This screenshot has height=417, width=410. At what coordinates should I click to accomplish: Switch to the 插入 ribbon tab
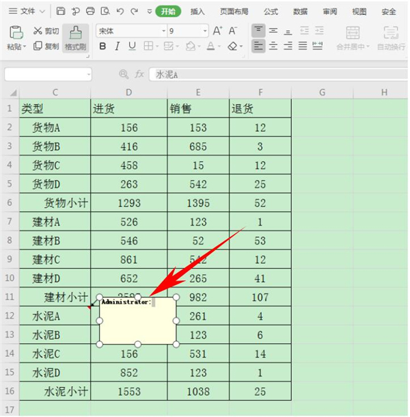tap(197, 12)
